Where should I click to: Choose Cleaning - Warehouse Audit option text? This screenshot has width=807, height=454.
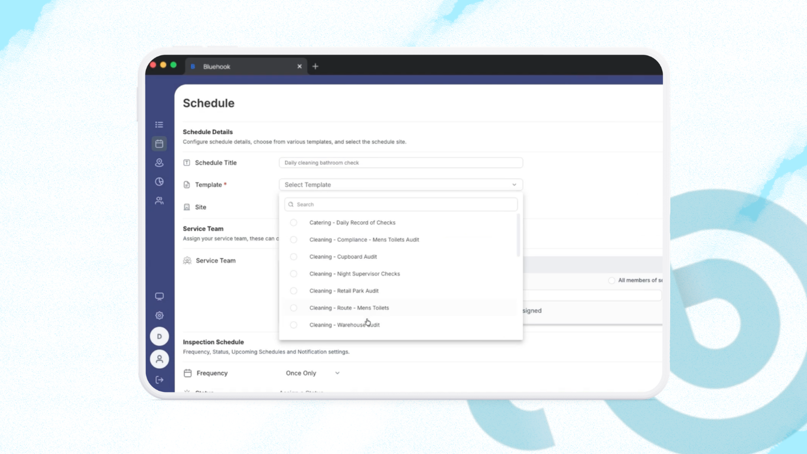click(344, 325)
